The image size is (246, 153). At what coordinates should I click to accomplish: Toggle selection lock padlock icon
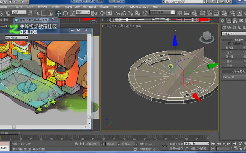click(x=76, y=144)
